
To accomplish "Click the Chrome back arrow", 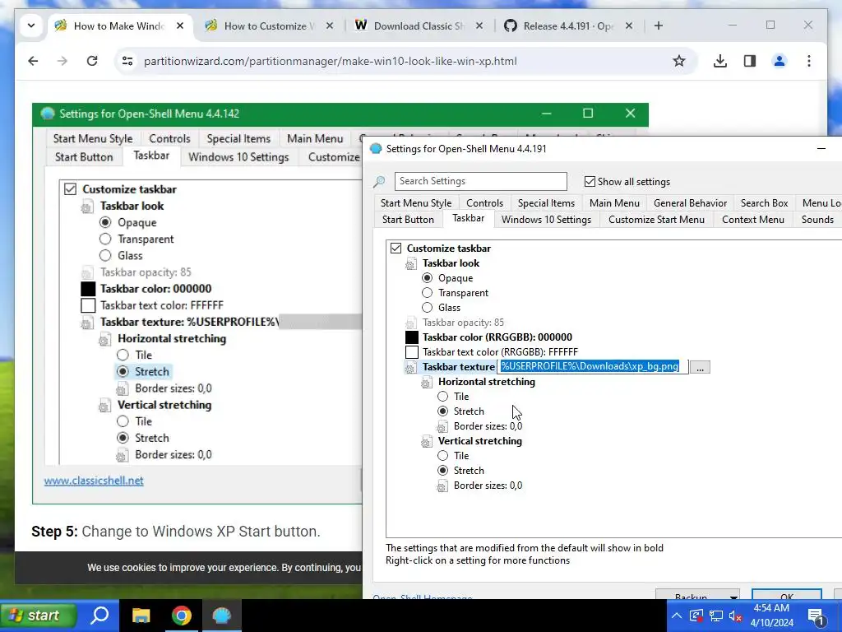I will pos(33,61).
